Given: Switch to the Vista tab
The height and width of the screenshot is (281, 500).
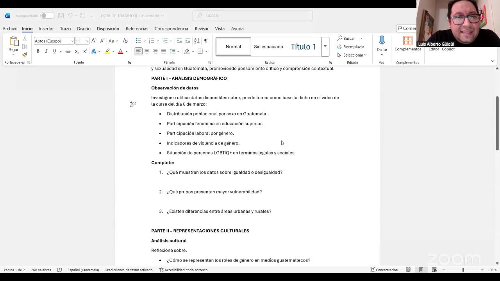Looking at the screenshot, I should coord(220,28).
